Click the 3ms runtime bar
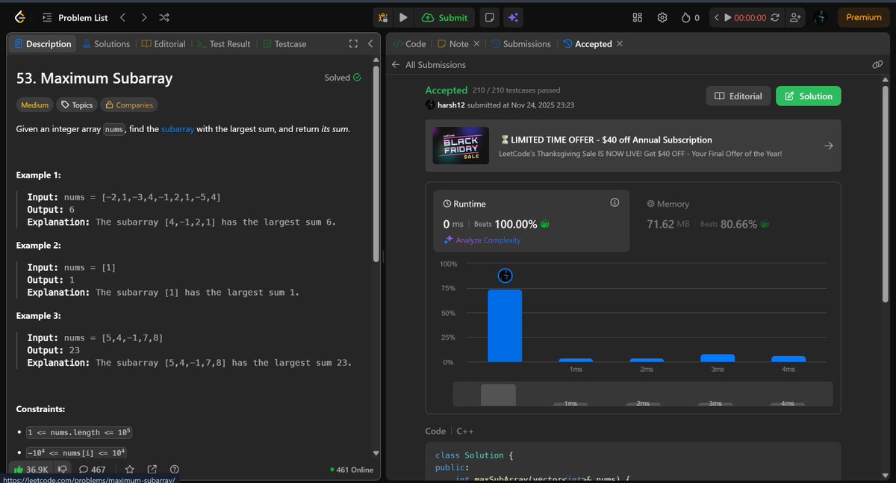896x483 pixels. 718,358
